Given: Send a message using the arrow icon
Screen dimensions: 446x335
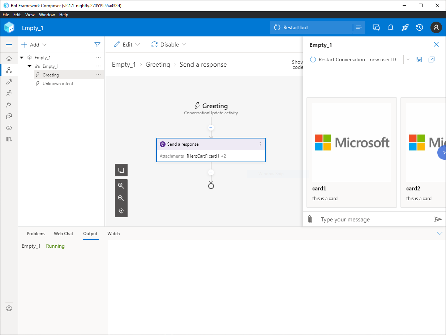Looking at the screenshot, I should (x=438, y=219).
